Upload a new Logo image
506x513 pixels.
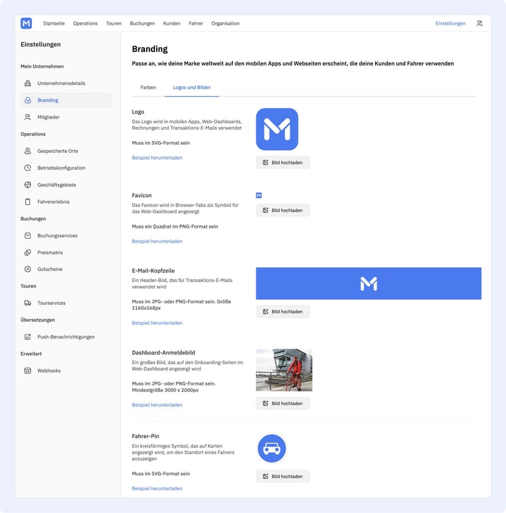pyautogui.click(x=283, y=162)
